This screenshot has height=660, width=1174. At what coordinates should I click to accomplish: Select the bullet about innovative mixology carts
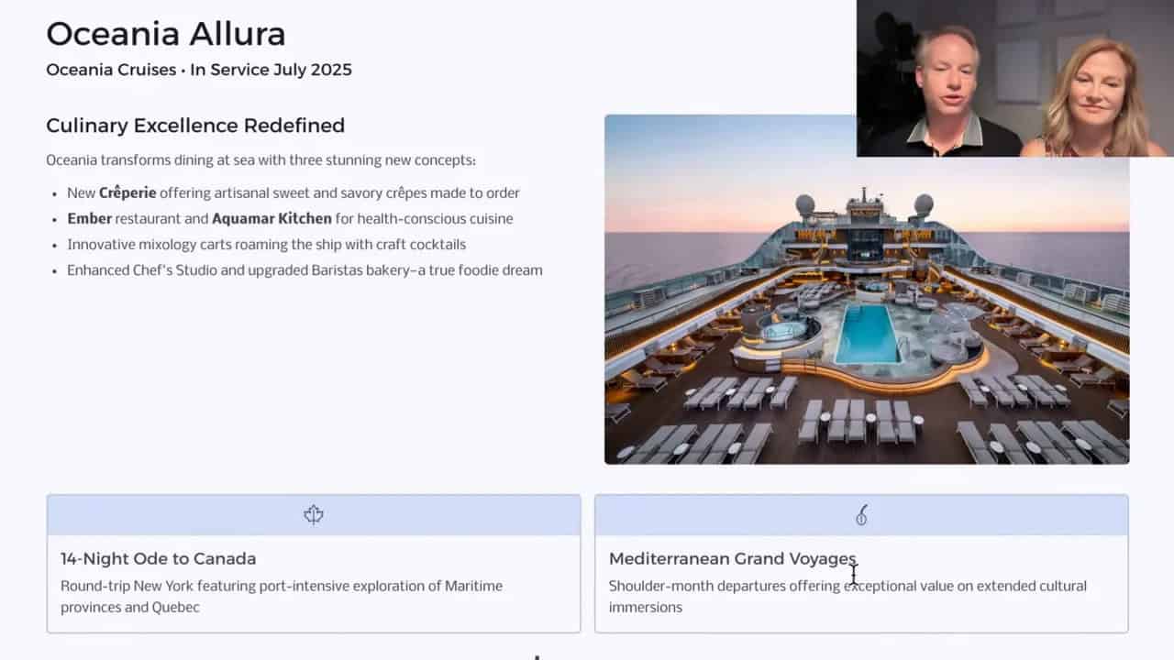pos(266,245)
